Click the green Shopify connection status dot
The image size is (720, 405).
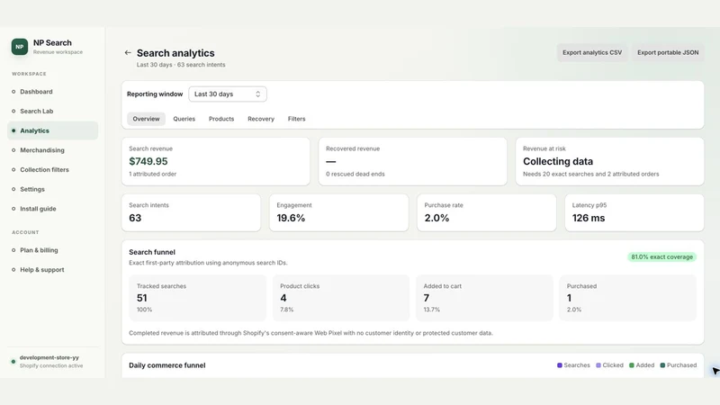tap(13, 362)
